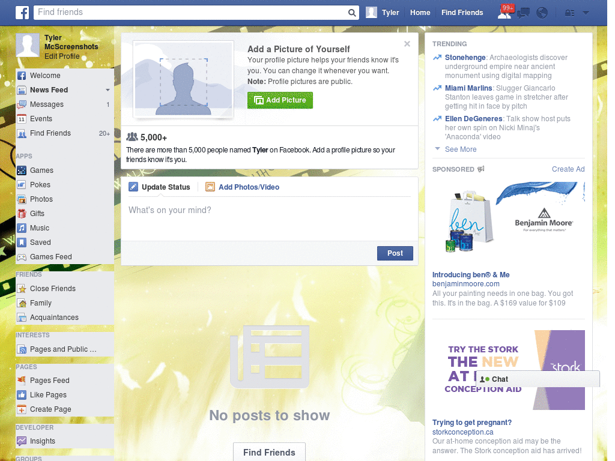Image resolution: width=615 pixels, height=461 pixels.
Task: Click the Insights chart icon
Action: click(22, 441)
